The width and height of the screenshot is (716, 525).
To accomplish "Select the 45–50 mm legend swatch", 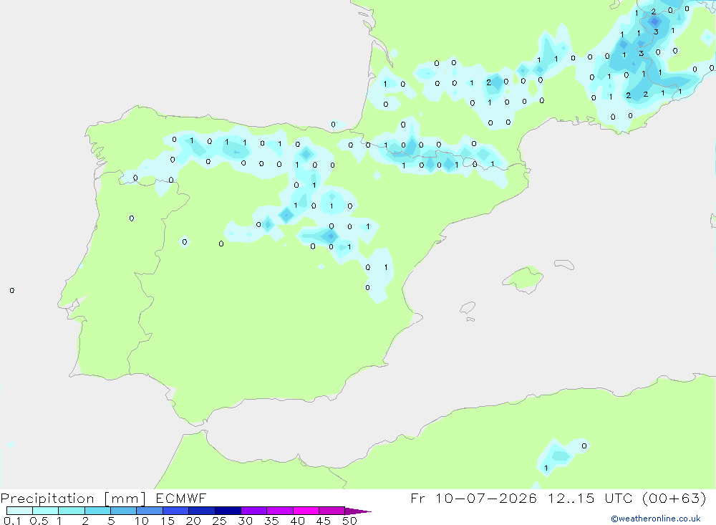I will point(332,511).
